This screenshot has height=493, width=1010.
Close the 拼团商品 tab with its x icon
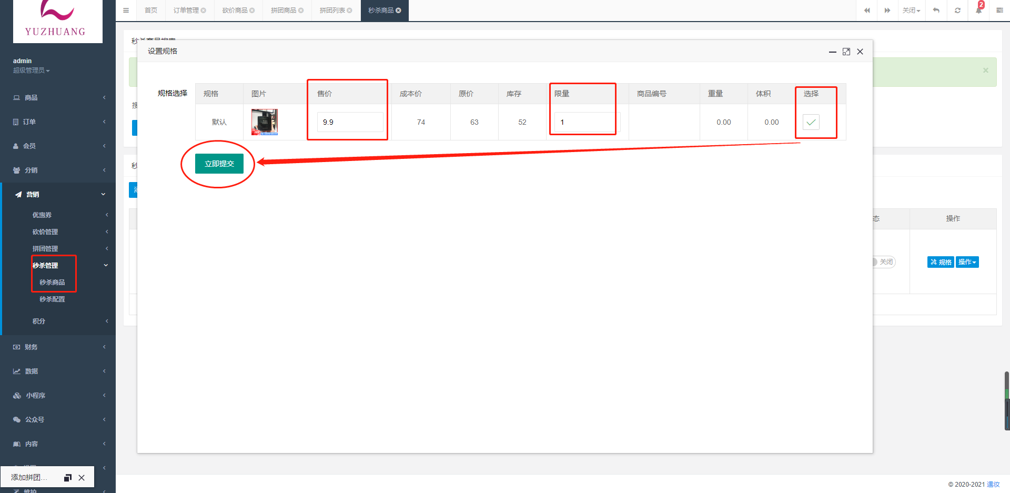pyautogui.click(x=301, y=11)
